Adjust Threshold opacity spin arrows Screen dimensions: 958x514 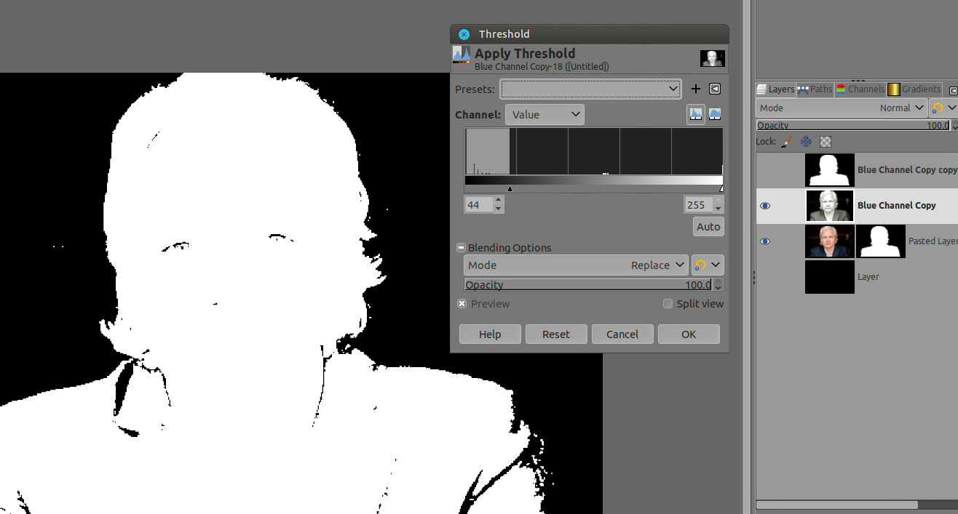click(718, 284)
